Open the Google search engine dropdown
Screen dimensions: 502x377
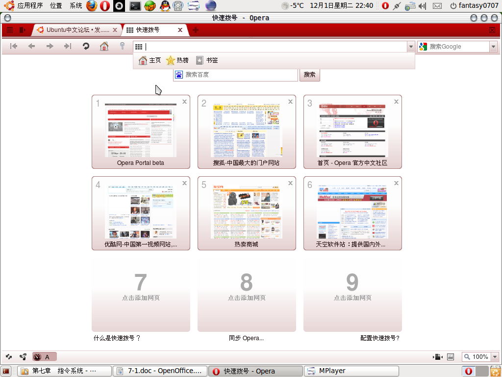493,47
